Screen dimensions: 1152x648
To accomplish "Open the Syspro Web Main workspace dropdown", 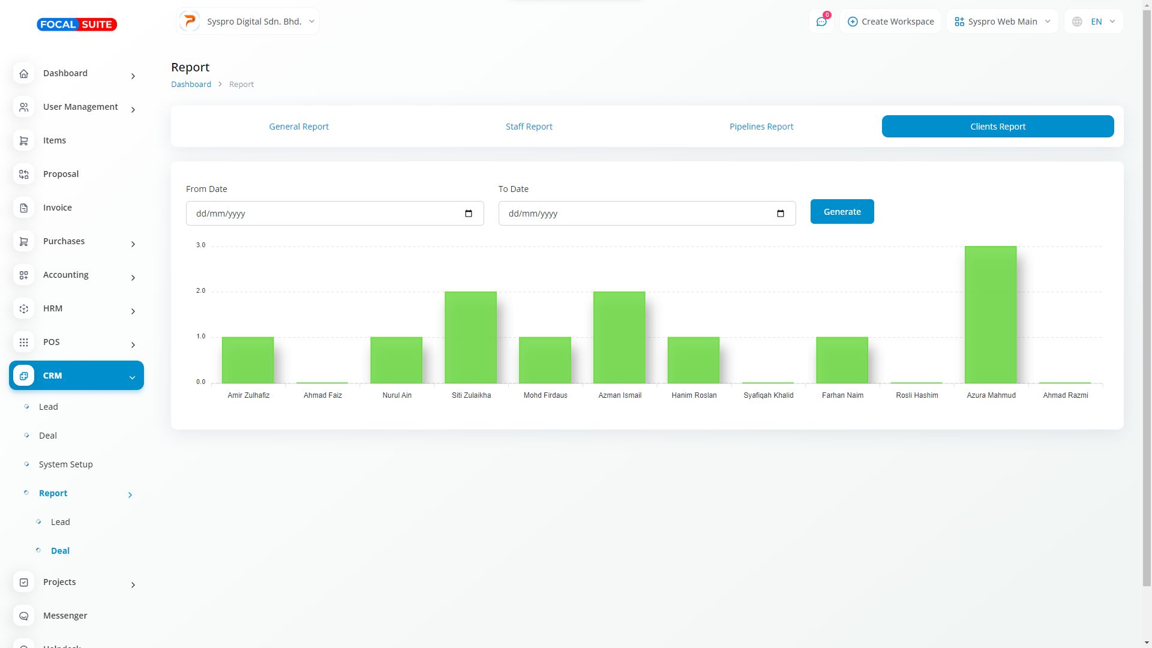I will 1002,22.
